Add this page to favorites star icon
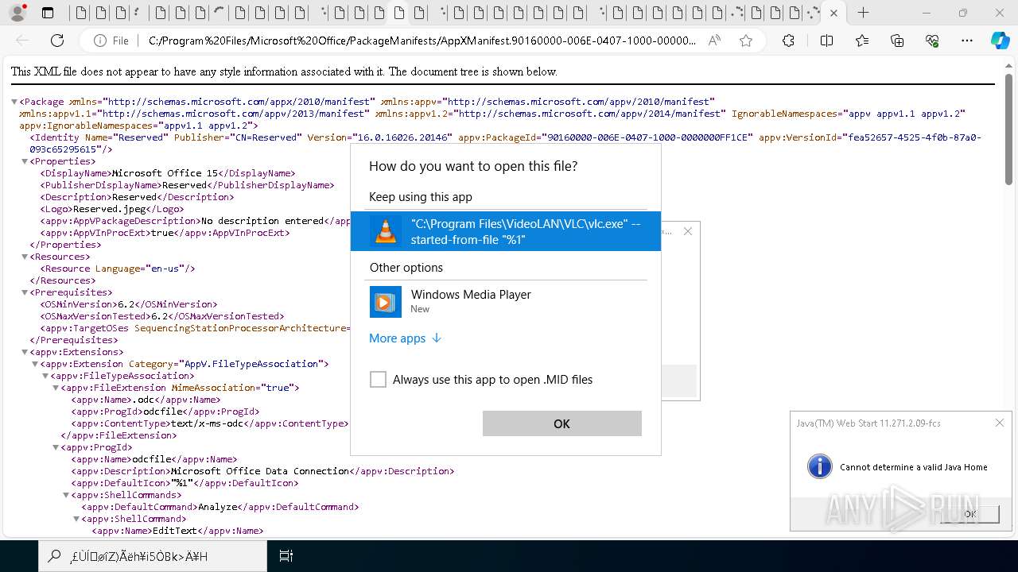 tap(745, 41)
